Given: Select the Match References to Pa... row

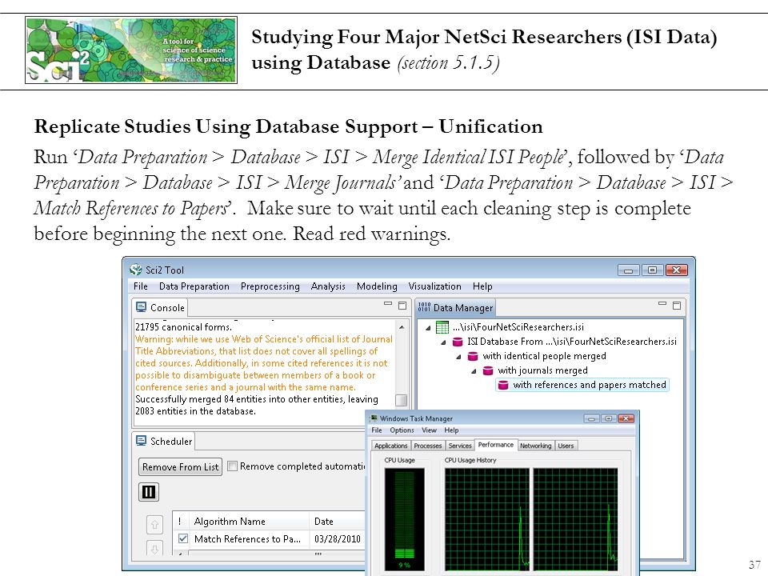Looking at the screenshot, I should pyautogui.click(x=270, y=538).
